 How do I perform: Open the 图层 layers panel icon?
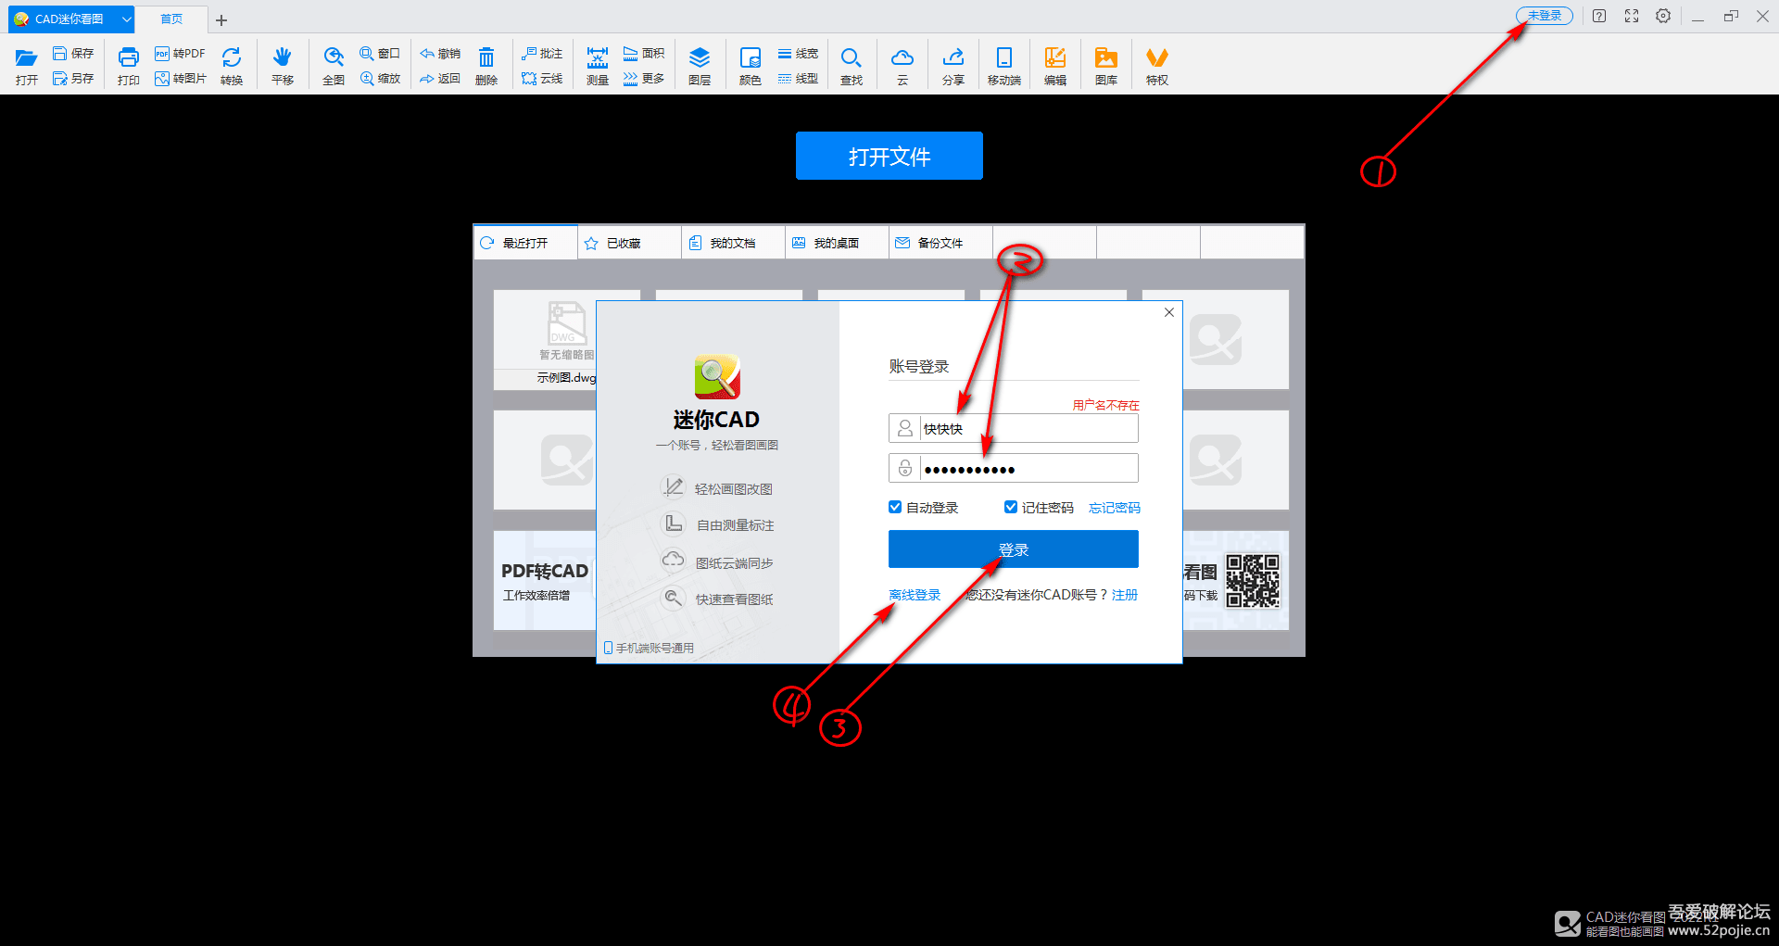(700, 66)
